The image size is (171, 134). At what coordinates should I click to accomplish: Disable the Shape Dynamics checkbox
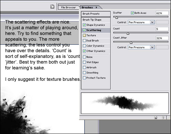coord(84,25)
